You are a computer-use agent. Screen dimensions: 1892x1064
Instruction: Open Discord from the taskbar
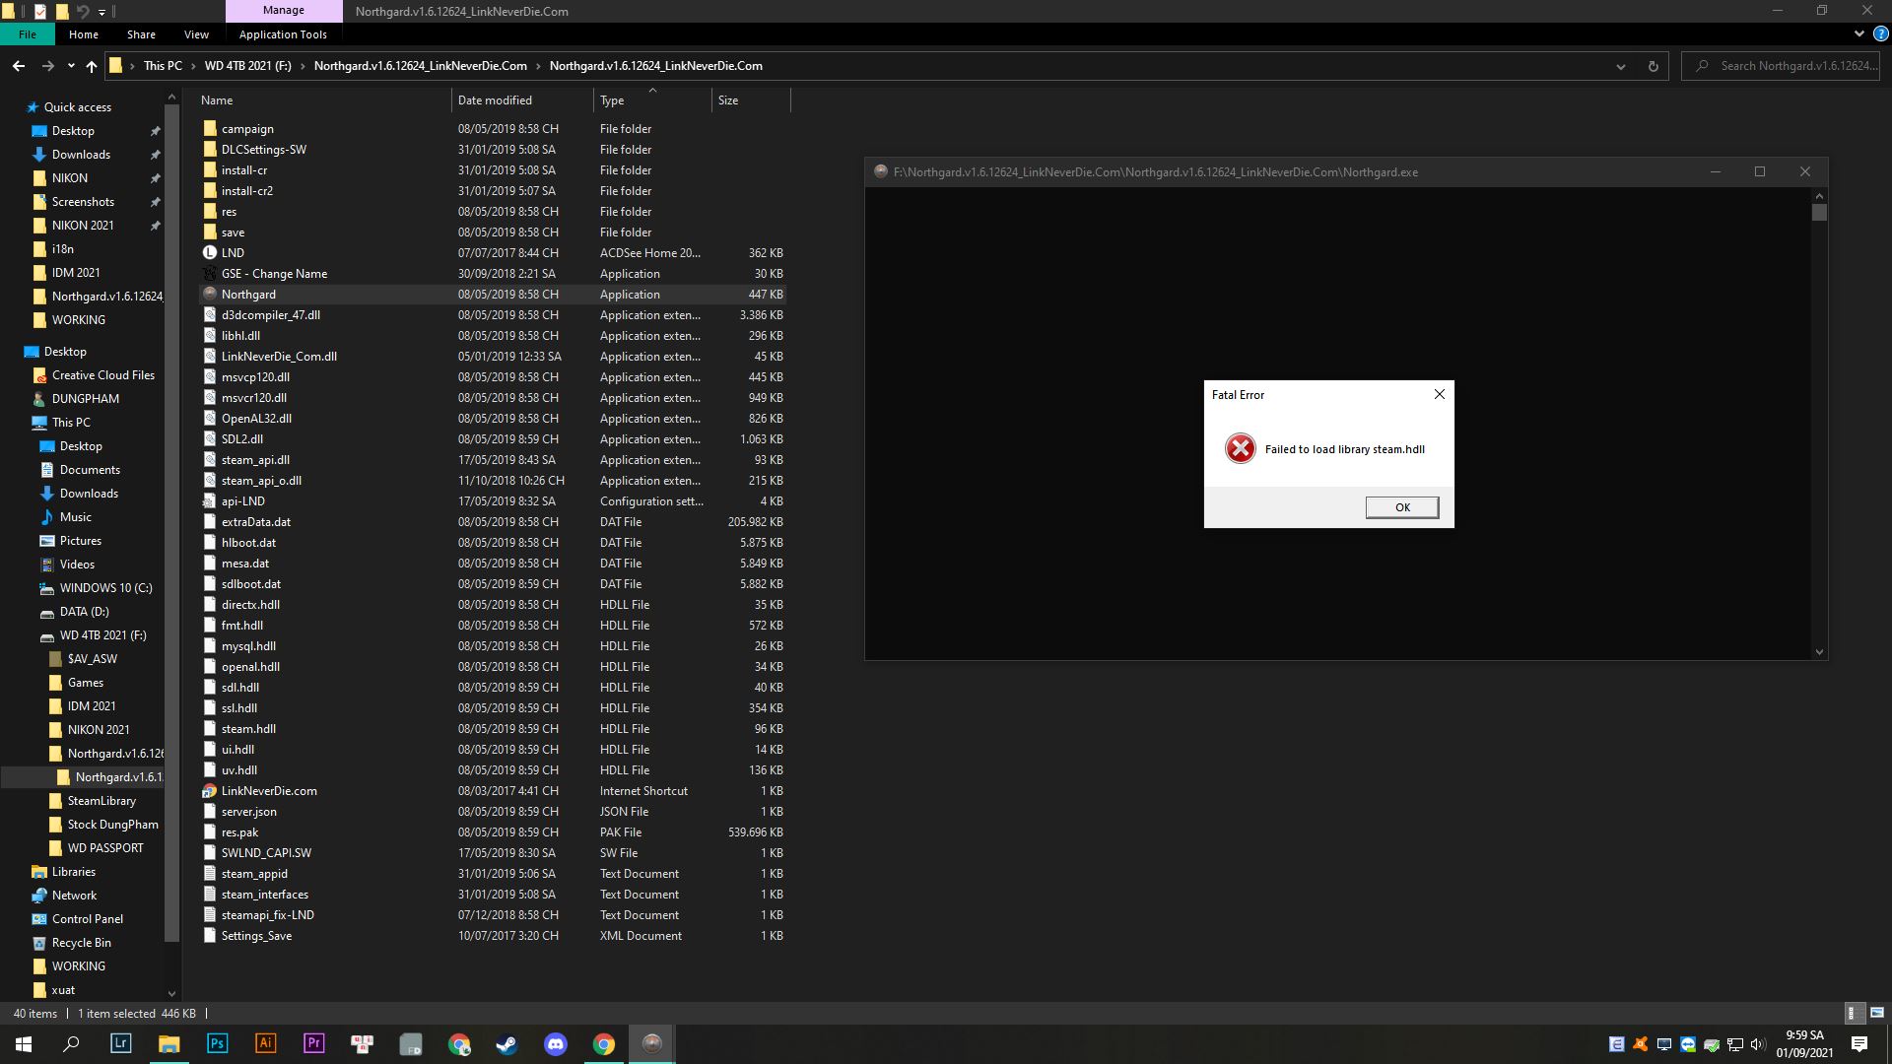[555, 1043]
